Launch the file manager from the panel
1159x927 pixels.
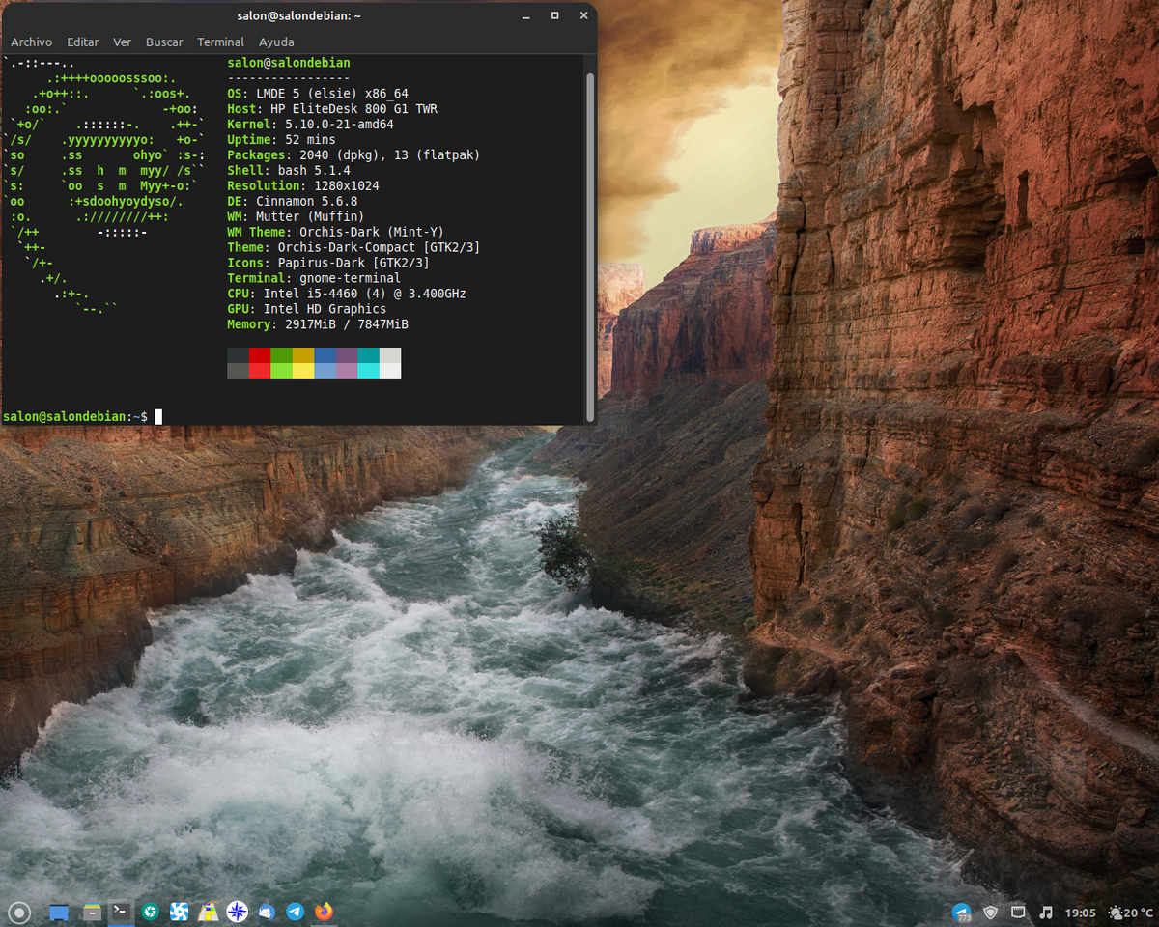point(92,912)
